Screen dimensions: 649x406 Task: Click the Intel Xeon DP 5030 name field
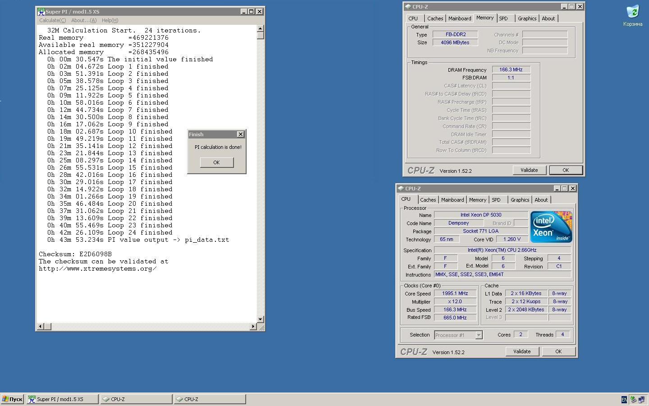click(481, 215)
